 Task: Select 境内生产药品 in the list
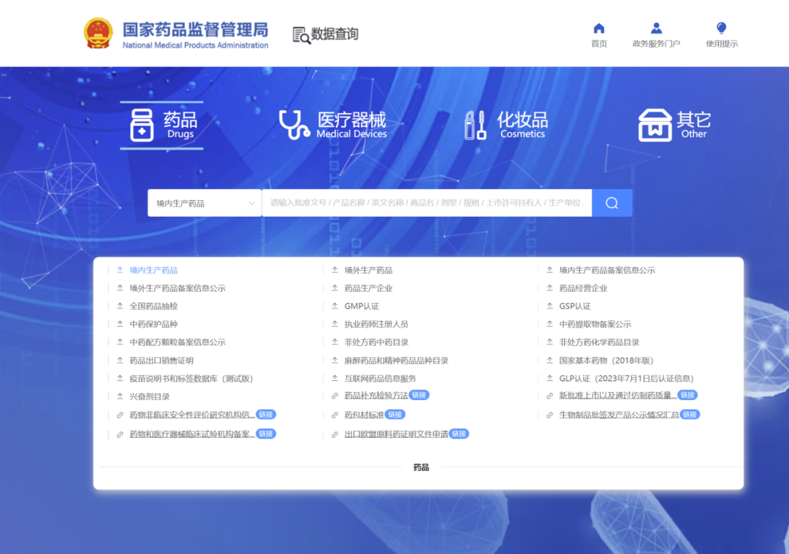pos(153,271)
